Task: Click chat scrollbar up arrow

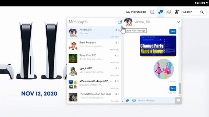Action: click(180, 28)
